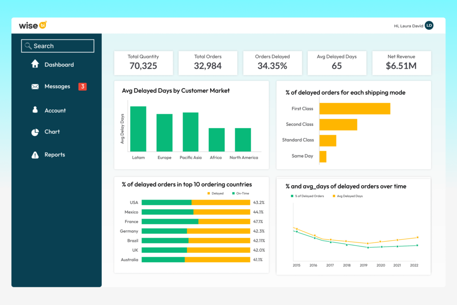This screenshot has width=457, height=305.
Task: Click the Net Revenue KPI card
Action: coord(401,63)
